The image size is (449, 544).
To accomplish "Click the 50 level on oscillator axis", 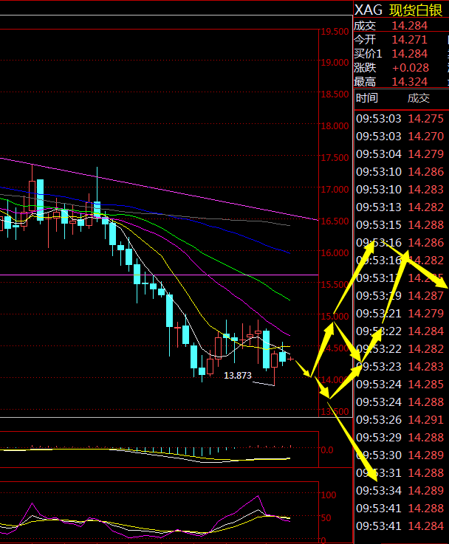I will [x=326, y=517].
